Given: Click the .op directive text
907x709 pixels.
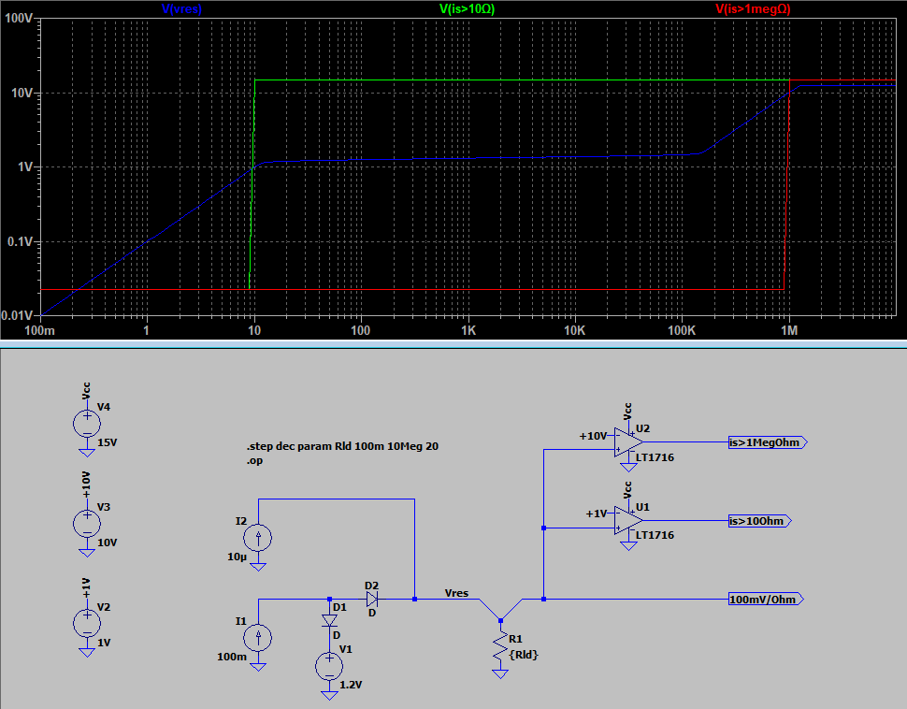Looking at the screenshot, I should [254, 461].
